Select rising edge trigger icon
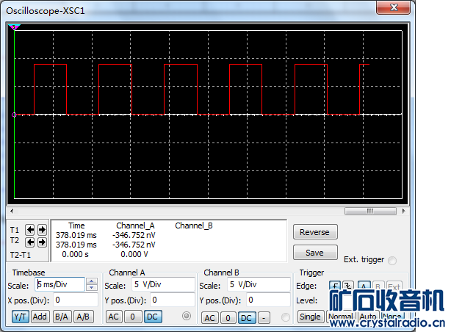 (335, 286)
